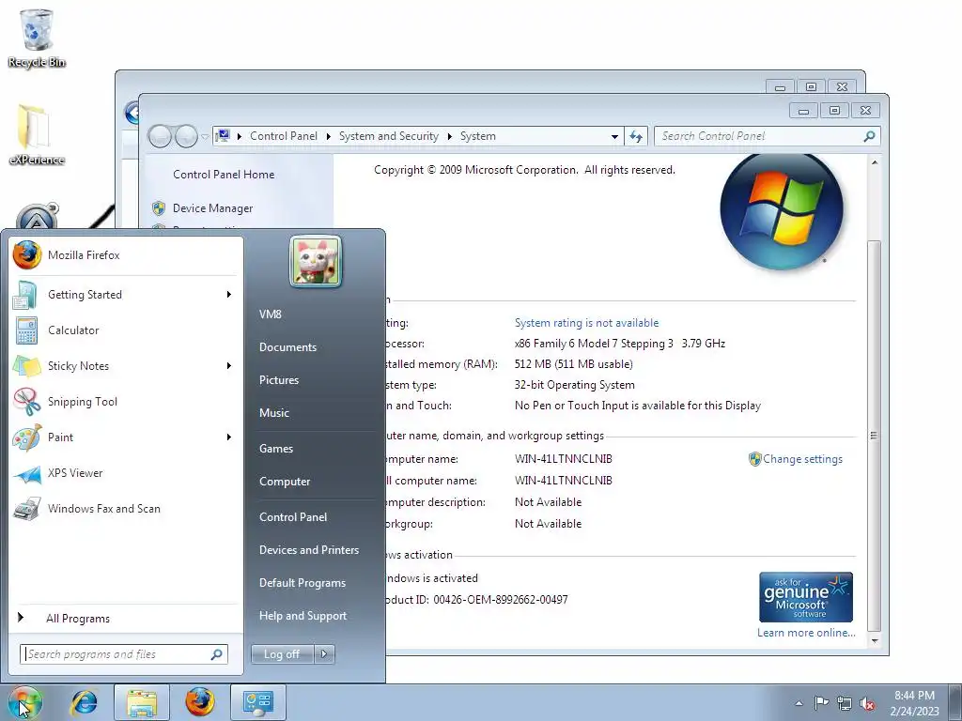Click Learn more online link
Screen dimensions: 962x721
(805, 633)
